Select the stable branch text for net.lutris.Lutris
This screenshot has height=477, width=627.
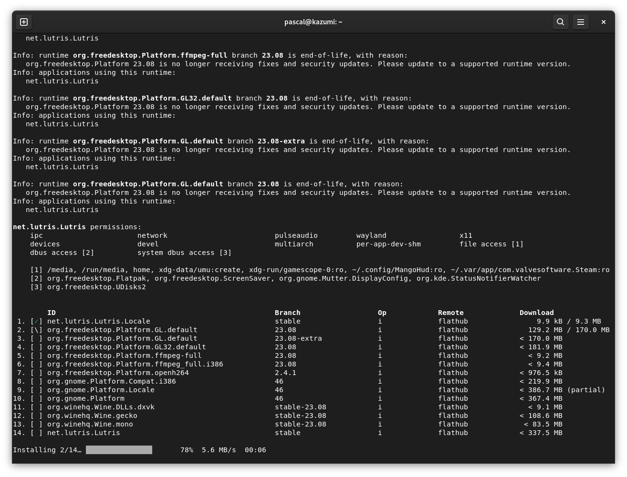click(287, 433)
